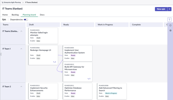
Task: Click ID PLNI0010006 on the card
Action: coord(35,48)
